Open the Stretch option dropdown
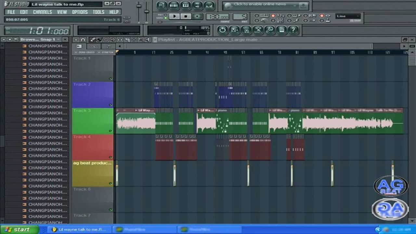The height and width of the screenshot is (234, 416). point(106,52)
